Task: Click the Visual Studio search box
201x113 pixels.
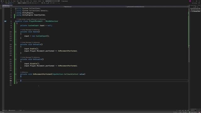Action: pos(52,1)
